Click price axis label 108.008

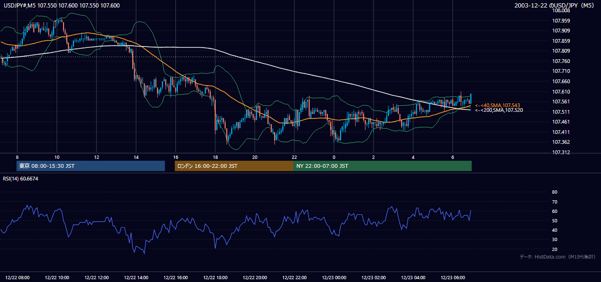tap(561, 10)
